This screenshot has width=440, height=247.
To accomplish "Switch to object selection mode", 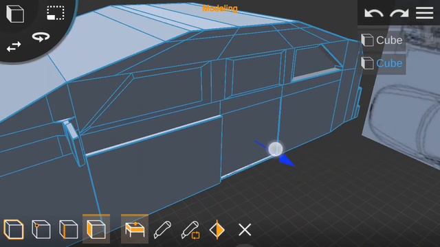I will pos(14,230).
